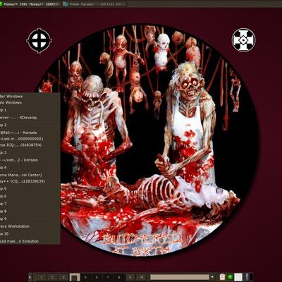Click the desktop 6 row in window list
Screen dimensions: 282x282
[x=30, y=196]
